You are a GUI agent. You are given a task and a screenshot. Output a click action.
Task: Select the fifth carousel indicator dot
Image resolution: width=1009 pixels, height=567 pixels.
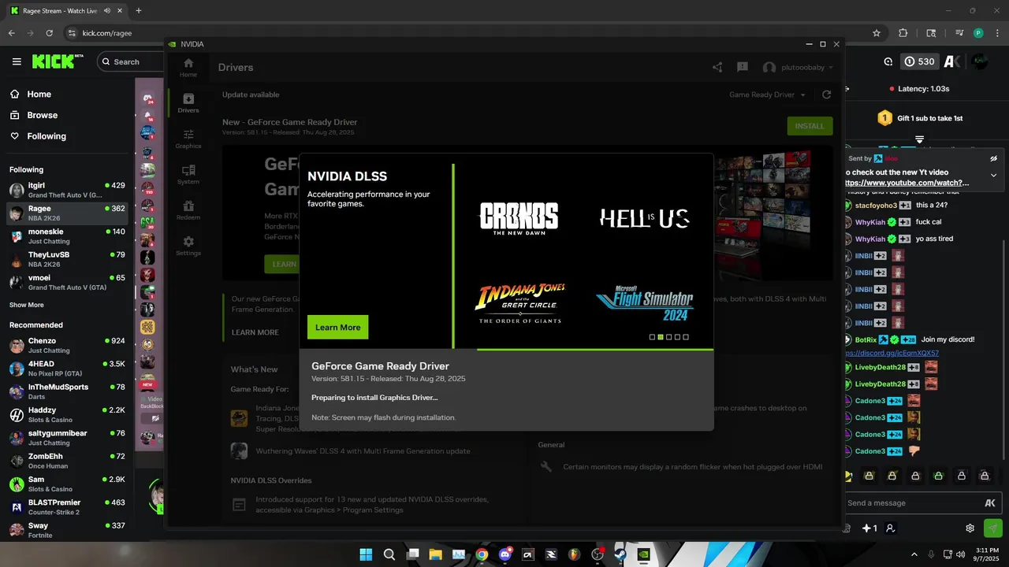click(x=686, y=337)
